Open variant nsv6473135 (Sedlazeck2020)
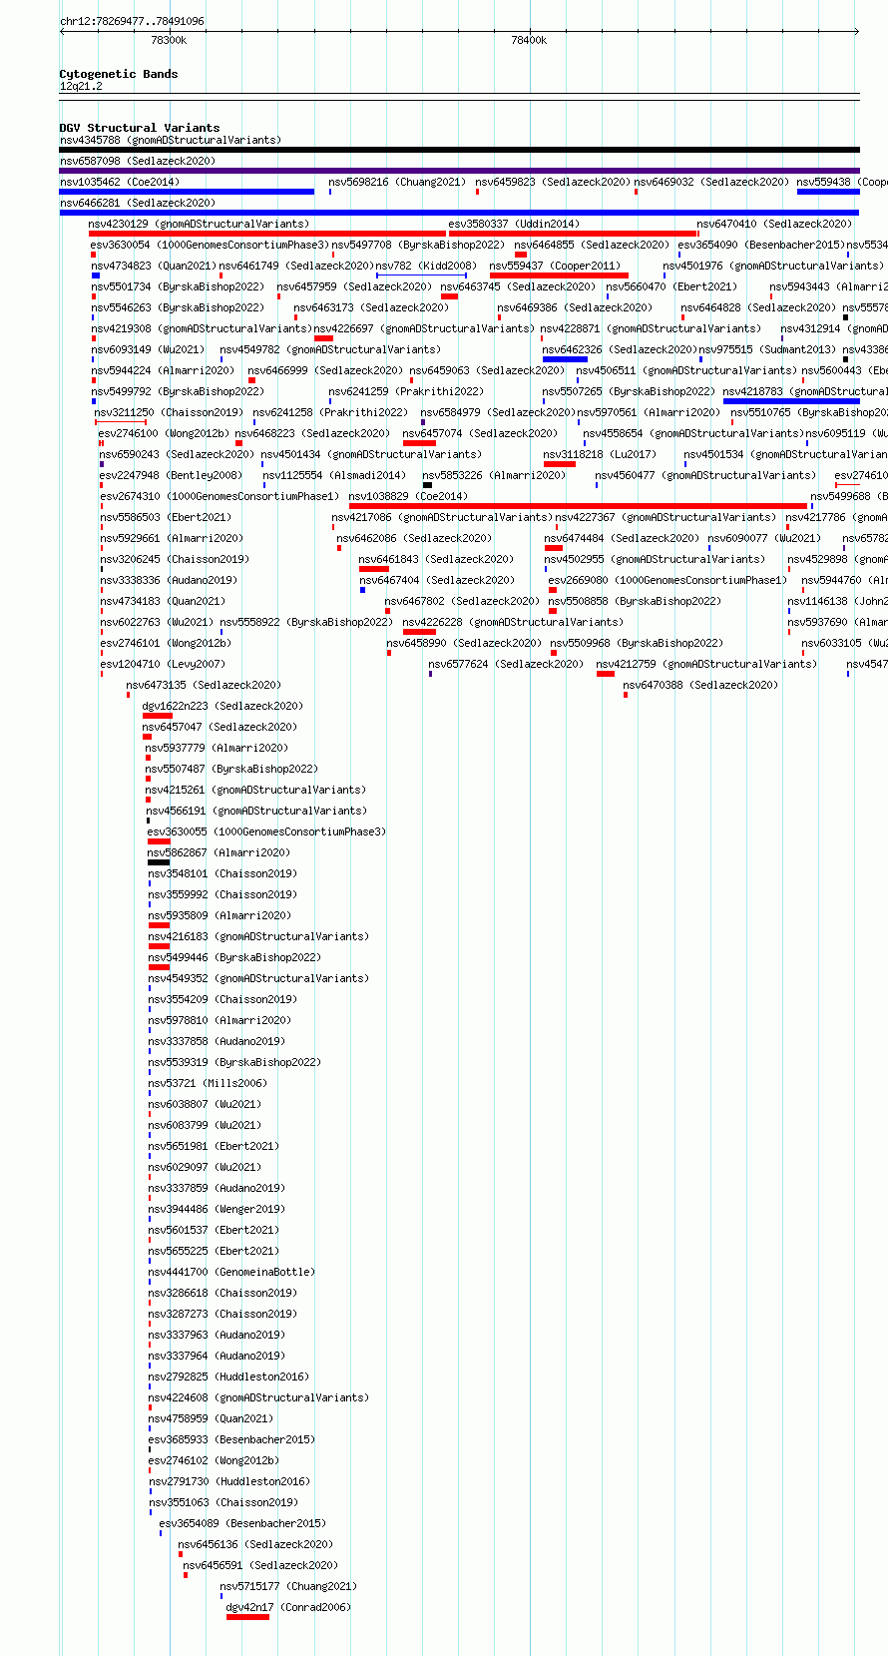Screen dimensions: 888x1656 click(x=204, y=685)
